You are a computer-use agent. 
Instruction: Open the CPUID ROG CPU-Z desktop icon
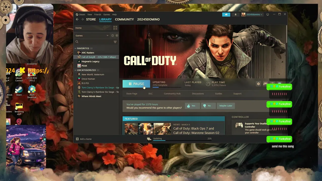(32, 75)
